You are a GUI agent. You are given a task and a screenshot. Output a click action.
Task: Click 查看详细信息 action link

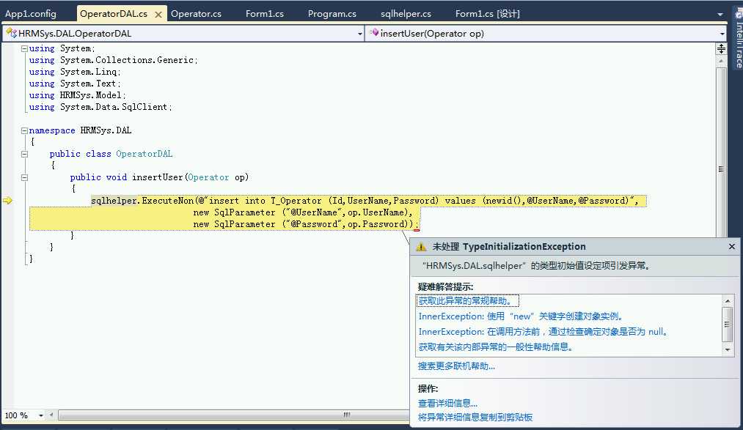point(447,404)
